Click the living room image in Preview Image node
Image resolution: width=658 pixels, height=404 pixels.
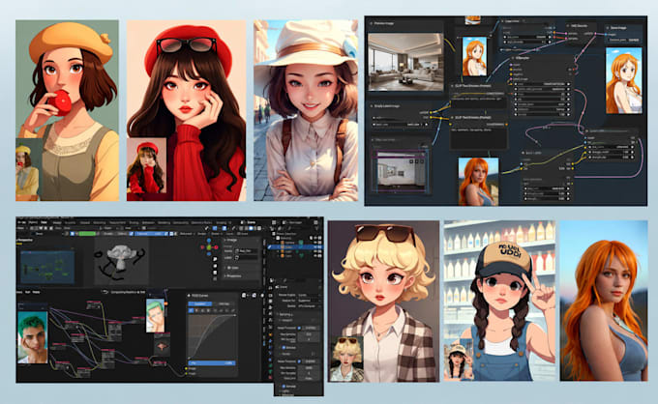(x=405, y=62)
